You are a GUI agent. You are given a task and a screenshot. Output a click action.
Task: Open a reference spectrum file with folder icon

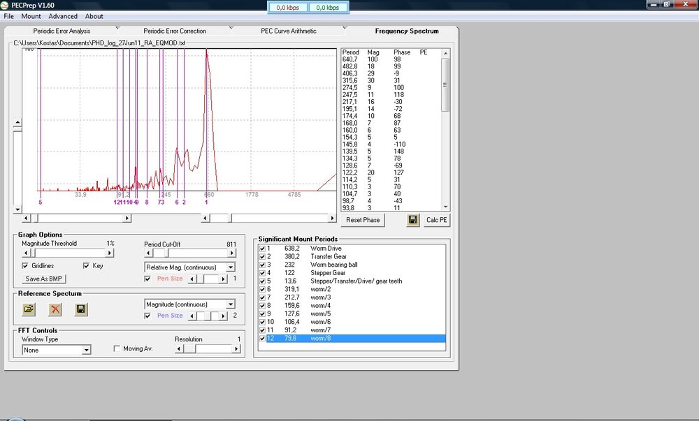click(29, 309)
